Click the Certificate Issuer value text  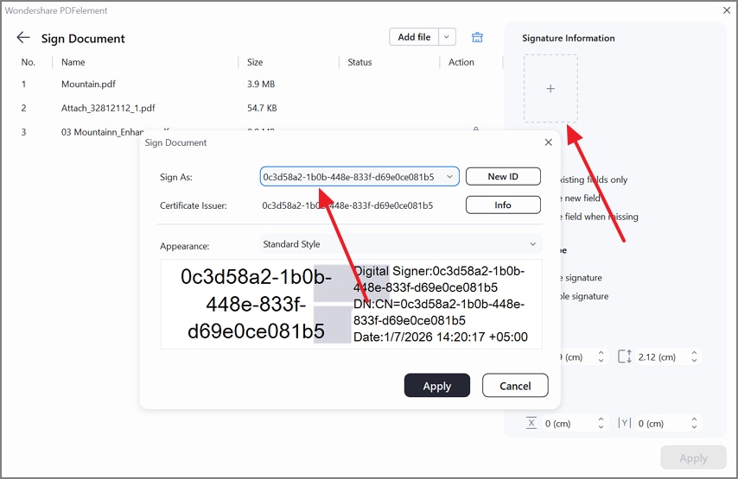347,205
